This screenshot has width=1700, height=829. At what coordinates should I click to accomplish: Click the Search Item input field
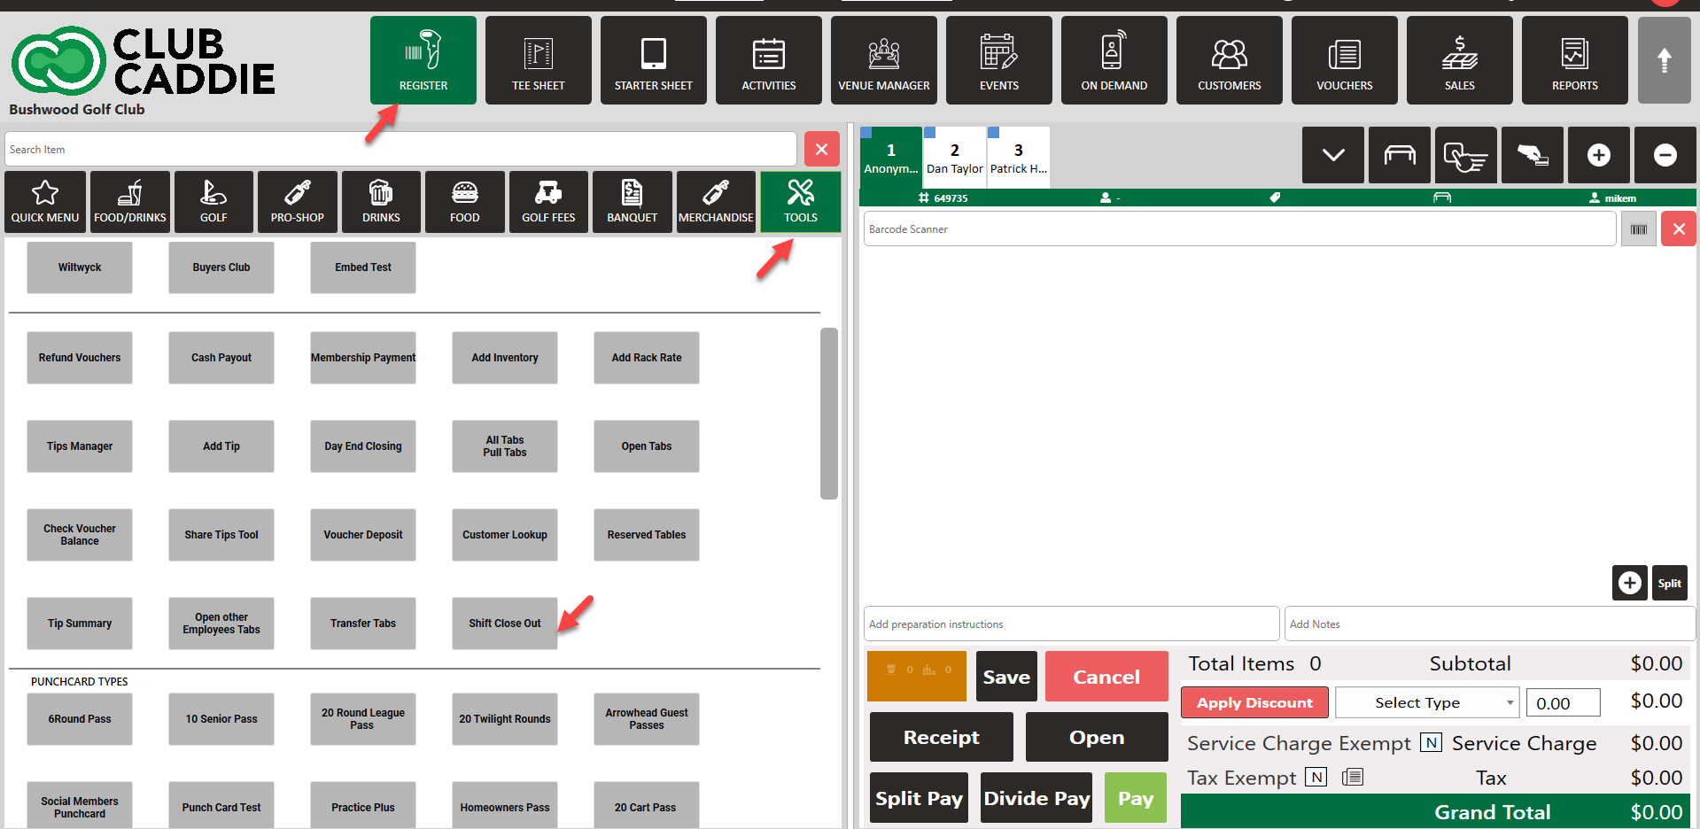point(400,149)
